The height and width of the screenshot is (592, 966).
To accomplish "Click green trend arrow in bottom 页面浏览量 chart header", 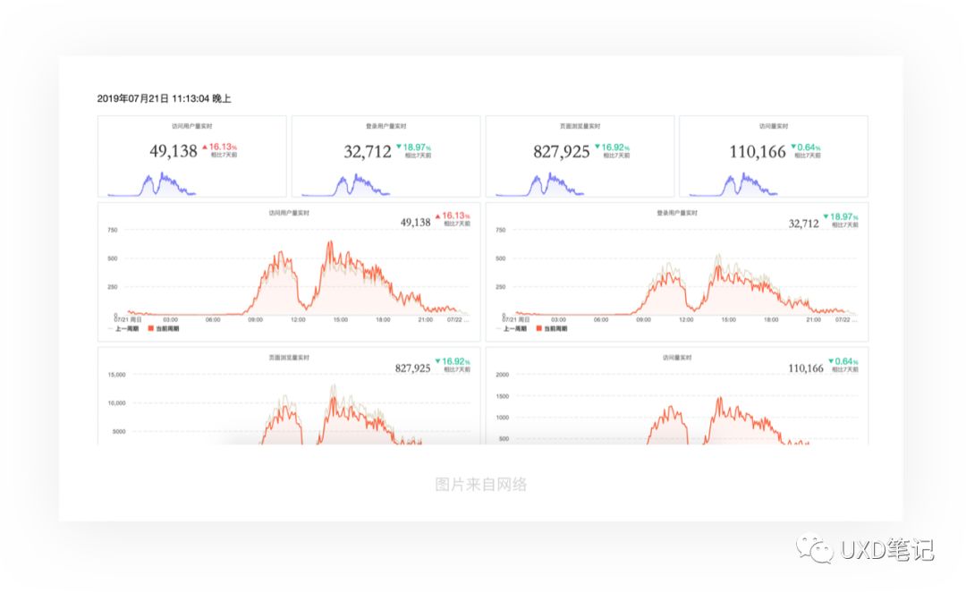I will tap(437, 361).
